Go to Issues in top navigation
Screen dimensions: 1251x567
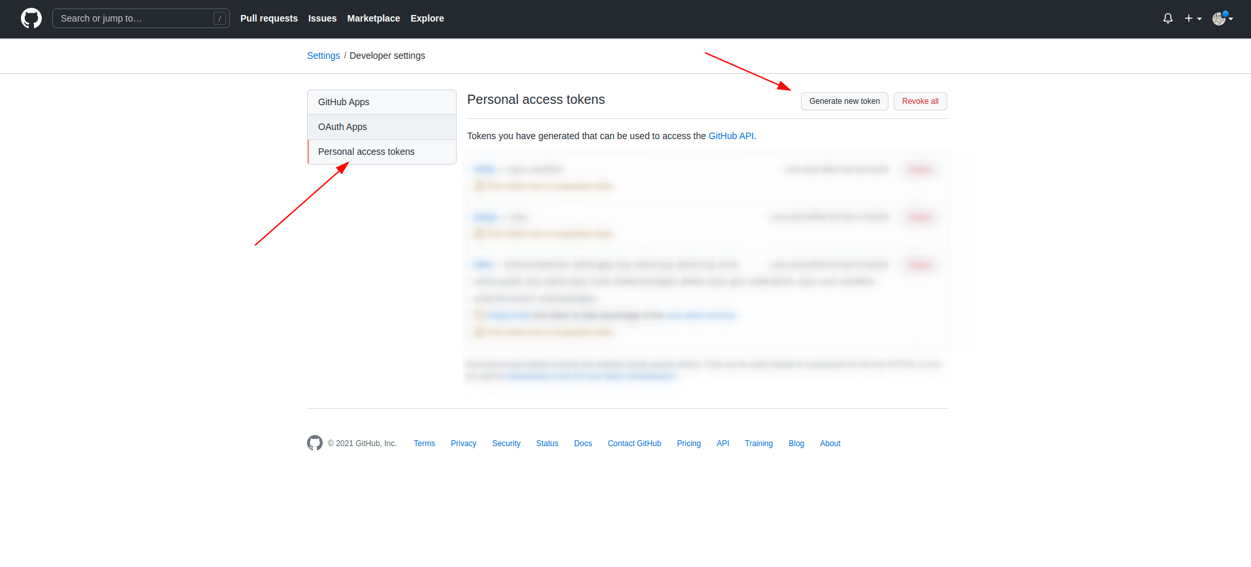click(322, 18)
